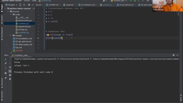Open 01-installation.md in project tree

22,38
